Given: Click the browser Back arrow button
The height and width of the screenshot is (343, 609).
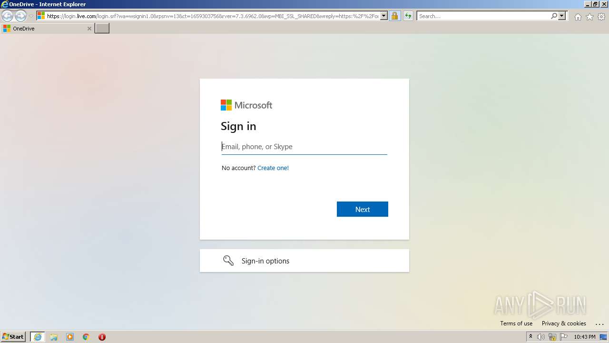Looking at the screenshot, I should 8,16.
